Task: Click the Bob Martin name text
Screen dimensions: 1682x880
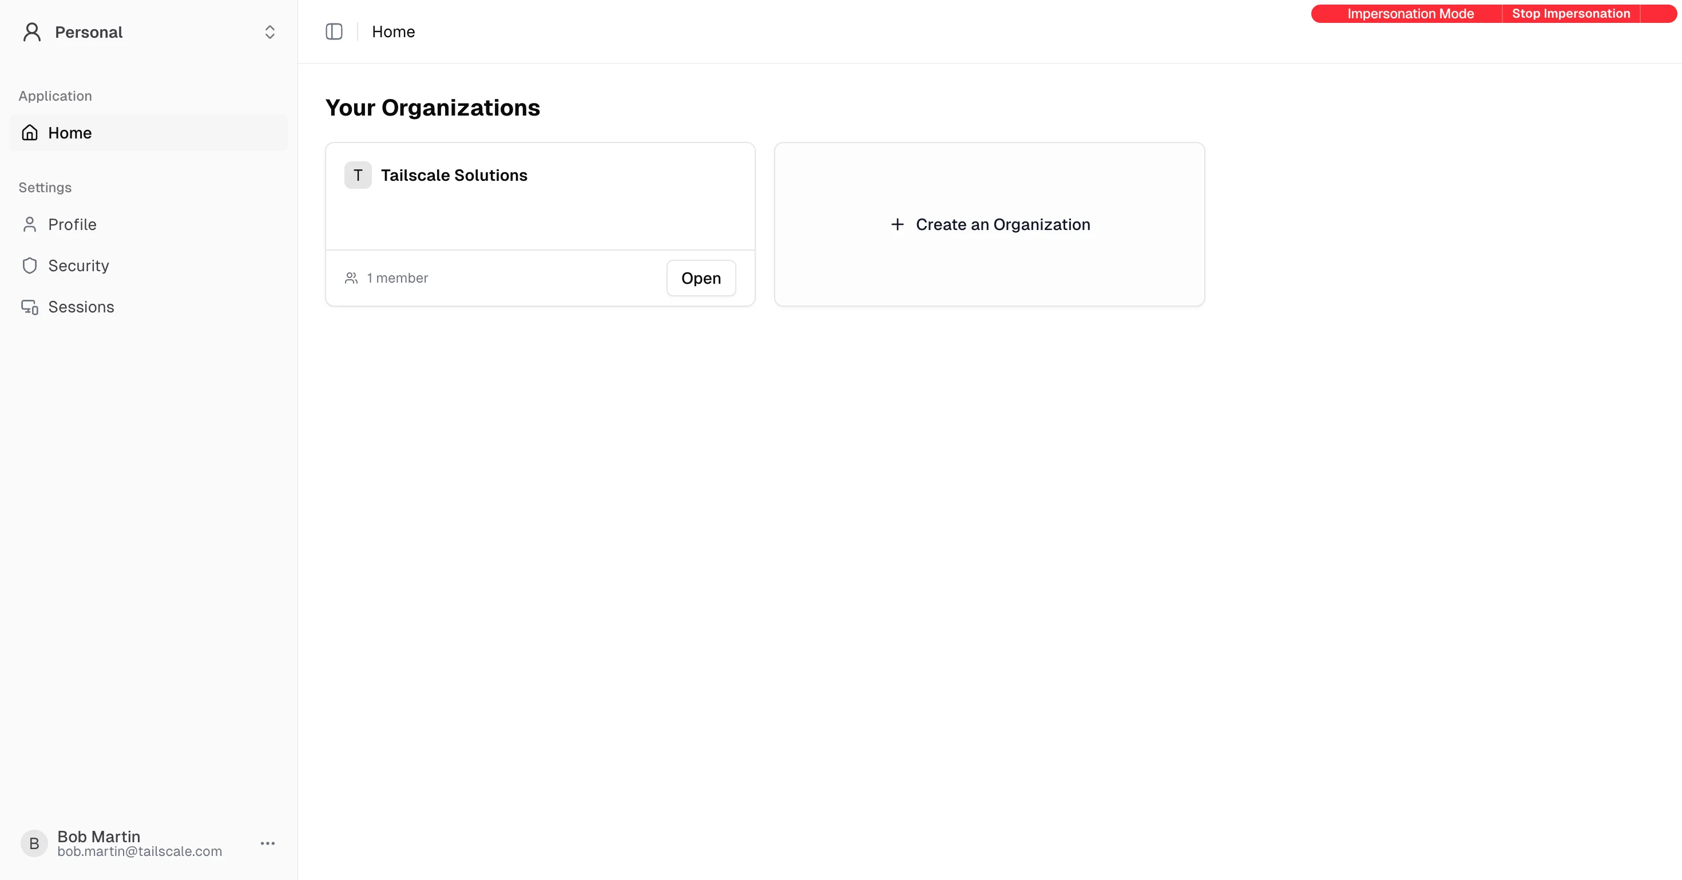Action: click(x=98, y=837)
